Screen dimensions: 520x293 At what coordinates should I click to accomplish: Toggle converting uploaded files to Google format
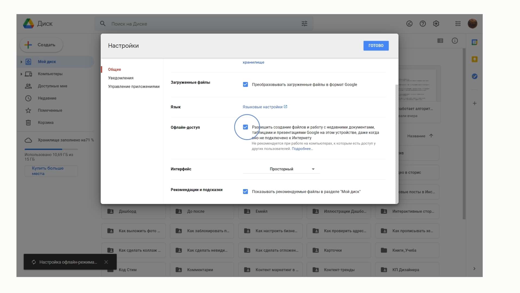[x=245, y=84]
